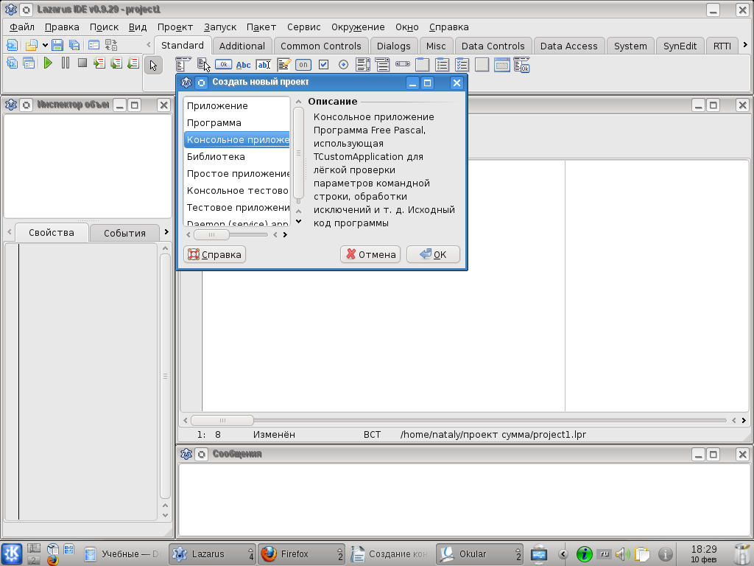Open the Окружение menu
The width and height of the screenshot is (754, 566).
tap(358, 27)
